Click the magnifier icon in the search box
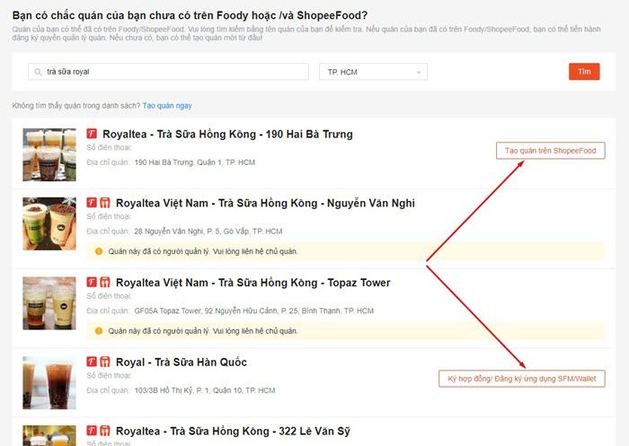 (x=38, y=72)
